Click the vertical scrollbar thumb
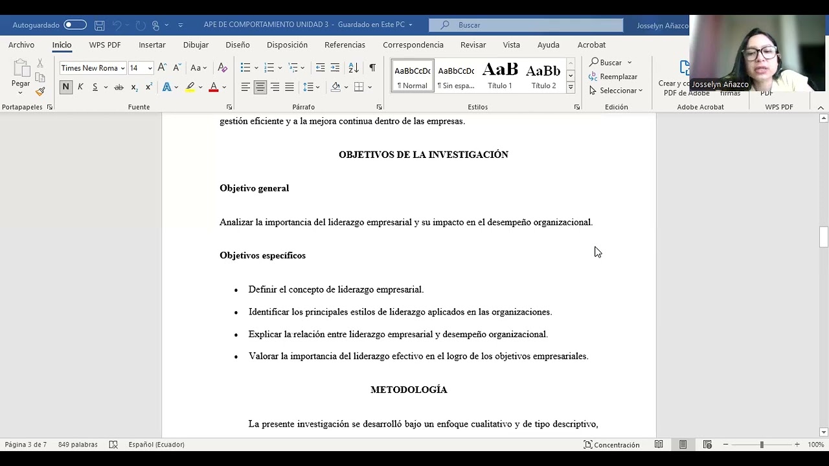 tap(824, 237)
